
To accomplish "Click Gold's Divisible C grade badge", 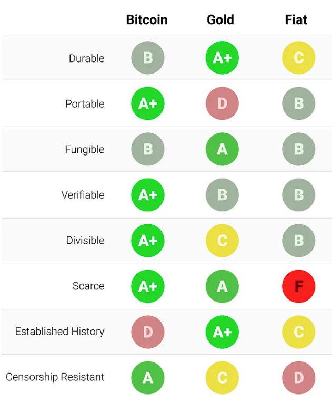I will pyautogui.click(x=222, y=241).
